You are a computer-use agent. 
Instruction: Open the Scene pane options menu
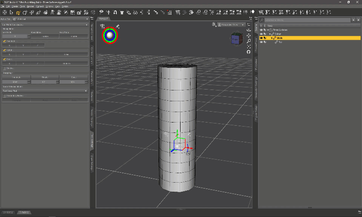256,18
